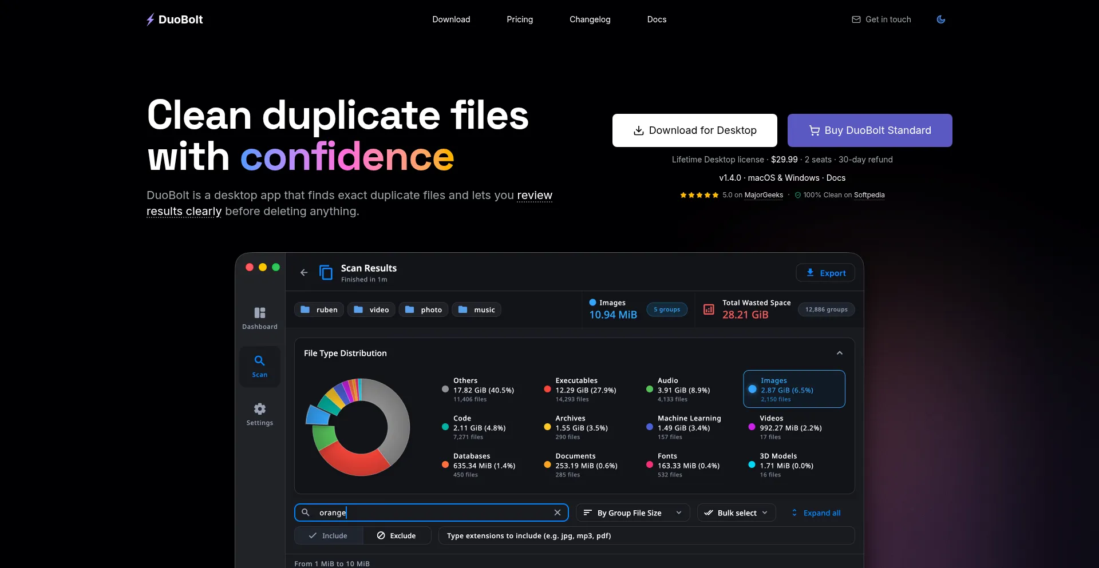Select the video folder chip
The height and width of the screenshot is (568, 1099).
(x=371, y=309)
